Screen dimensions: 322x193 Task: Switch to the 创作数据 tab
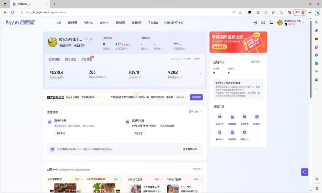click(71, 59)
